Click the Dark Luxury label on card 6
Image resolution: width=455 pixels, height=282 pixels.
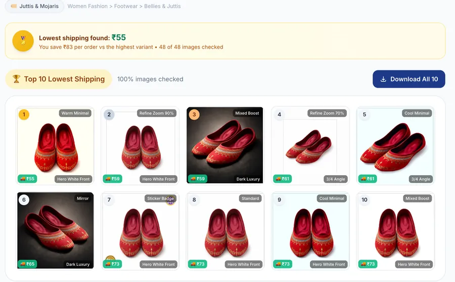coord(78,264)
